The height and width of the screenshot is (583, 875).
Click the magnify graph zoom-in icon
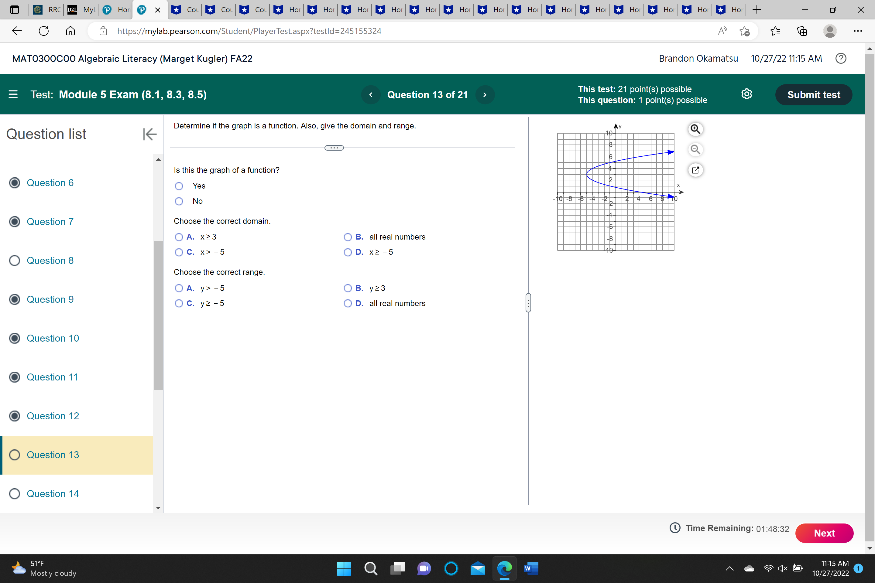(696, 129)
